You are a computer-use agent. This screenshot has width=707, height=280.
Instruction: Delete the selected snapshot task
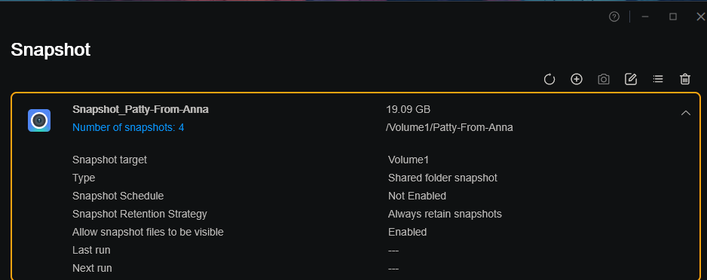(x=685, y=79)
